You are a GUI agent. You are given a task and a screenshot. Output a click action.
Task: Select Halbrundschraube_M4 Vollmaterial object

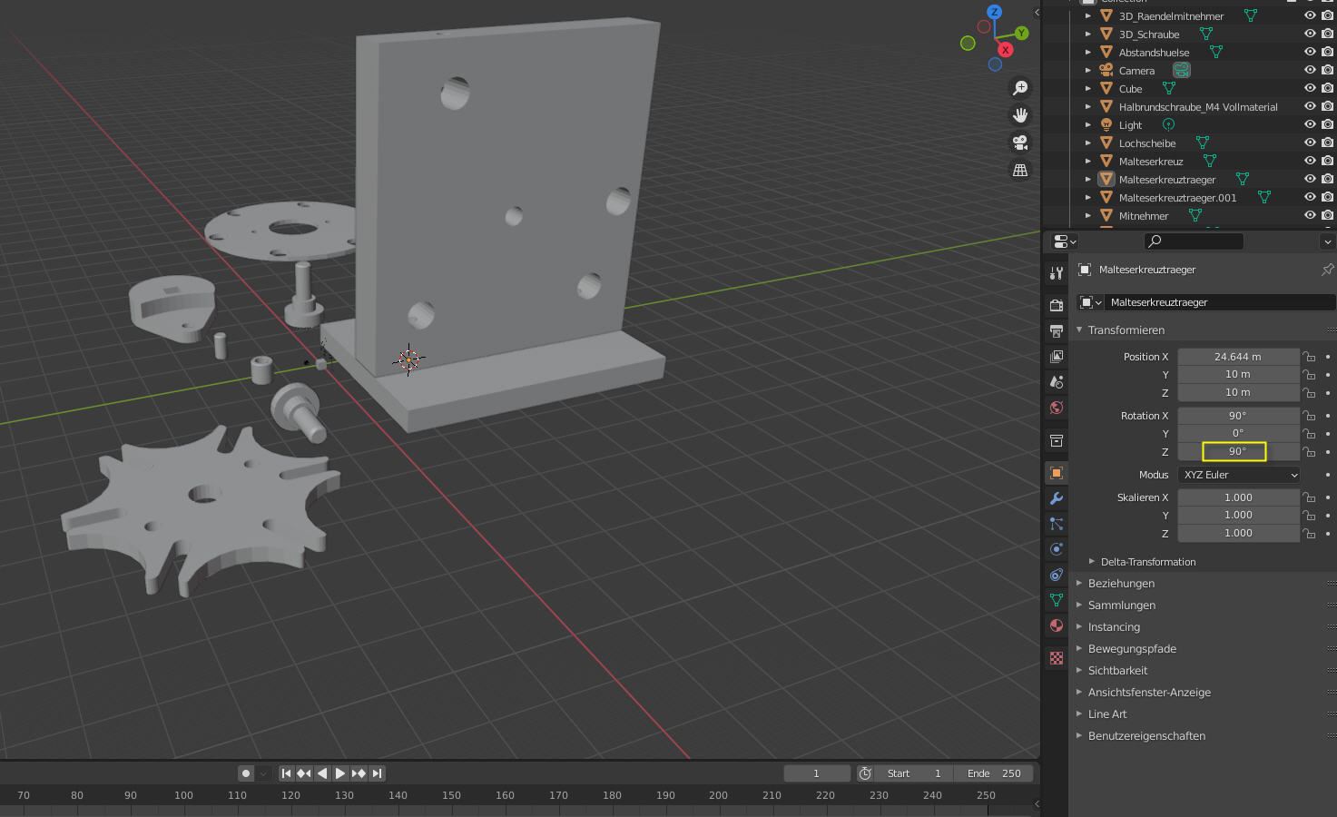point(1198,106)
